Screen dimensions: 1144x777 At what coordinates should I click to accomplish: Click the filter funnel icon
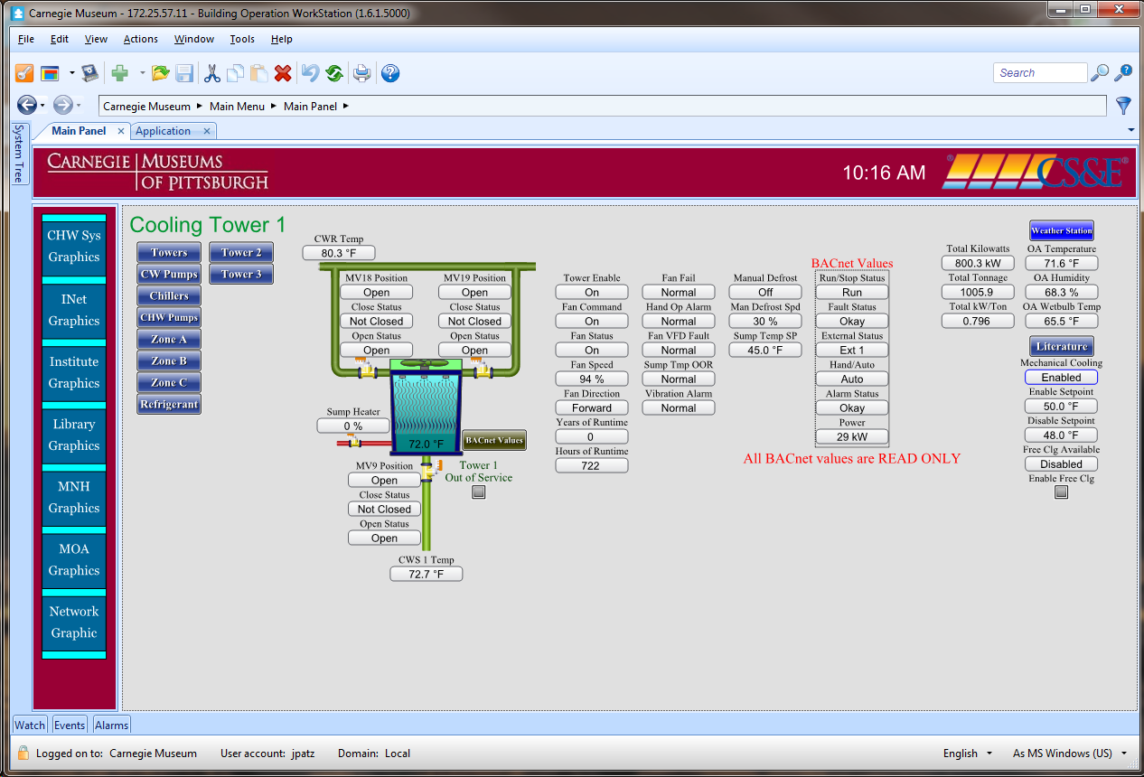[x=1123, y=106]
